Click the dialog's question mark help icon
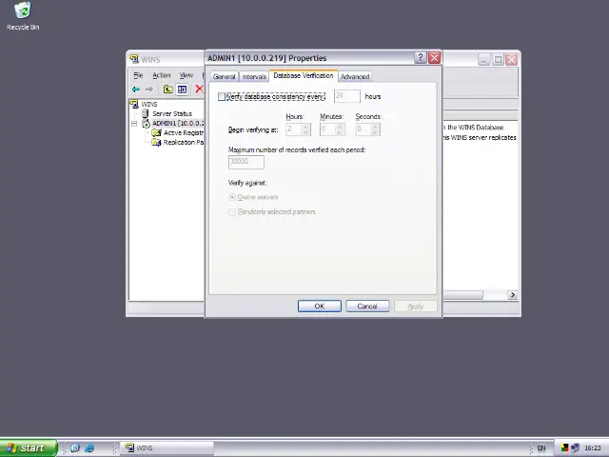Image resolution: width=609 pixels, height=457 pixels. pyautogui.click(x=420, y=58)
